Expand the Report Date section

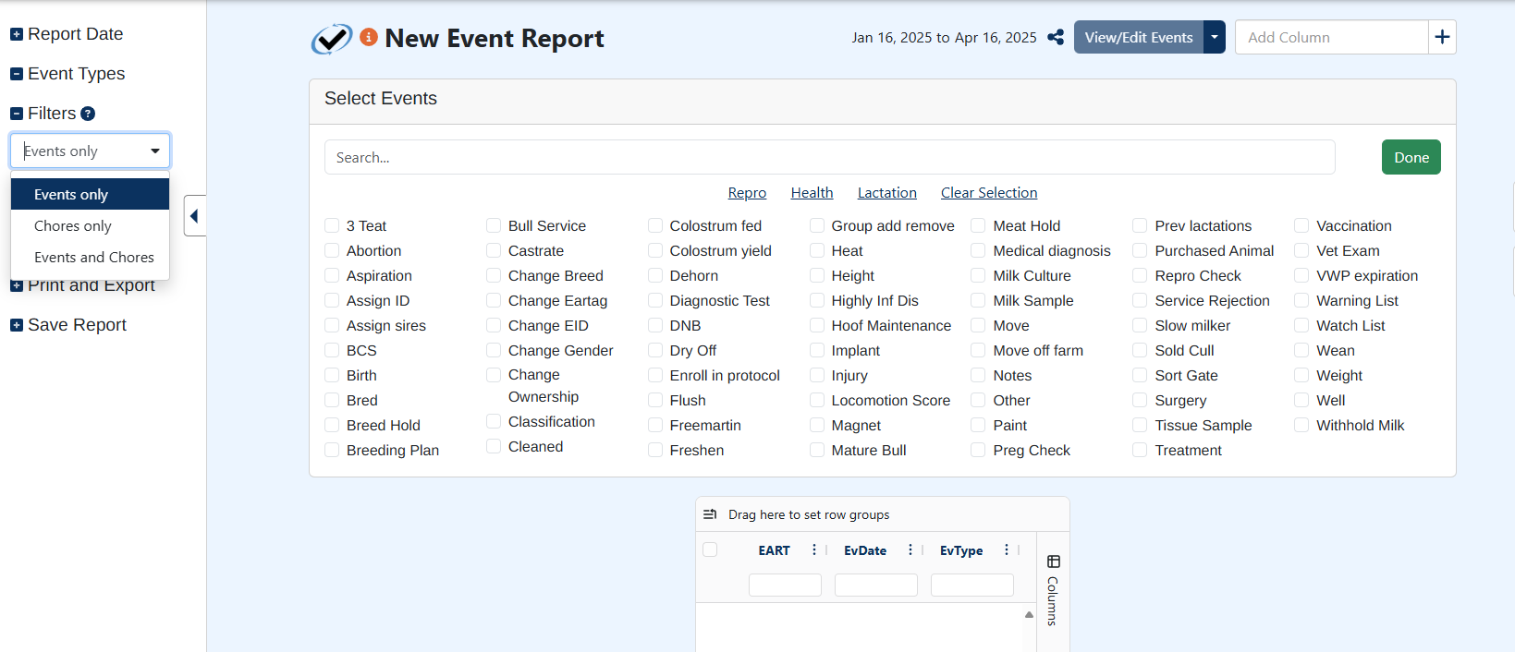[x=17, y=34]
